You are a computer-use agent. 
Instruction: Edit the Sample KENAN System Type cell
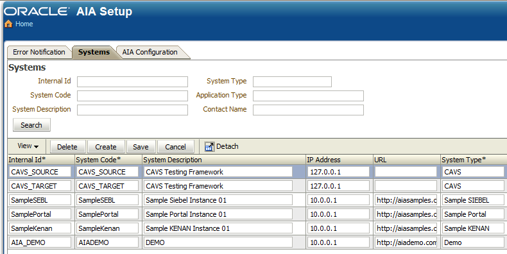coord(474,228)
